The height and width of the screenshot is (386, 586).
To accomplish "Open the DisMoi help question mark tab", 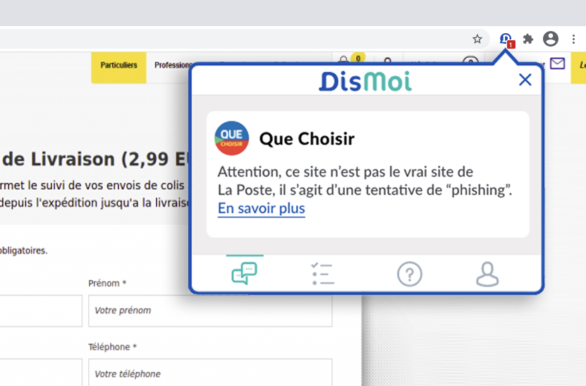I will (410, 275).
